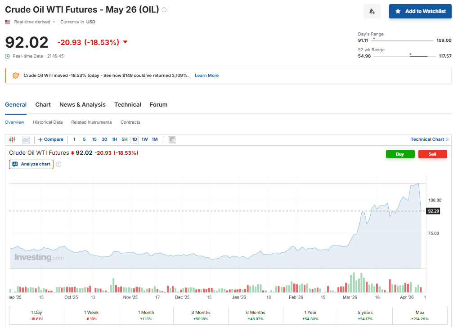
Task: Click the United States flag icon
Action: [8, 22]
